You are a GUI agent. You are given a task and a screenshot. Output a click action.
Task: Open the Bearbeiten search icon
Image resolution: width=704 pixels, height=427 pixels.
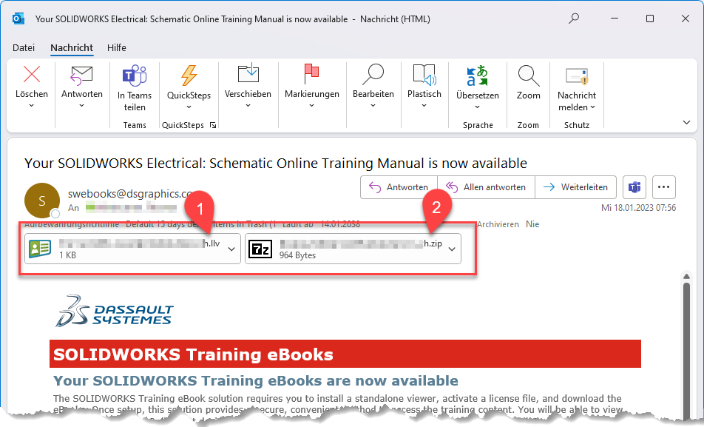pyautogui.click(x=373, y=74)
